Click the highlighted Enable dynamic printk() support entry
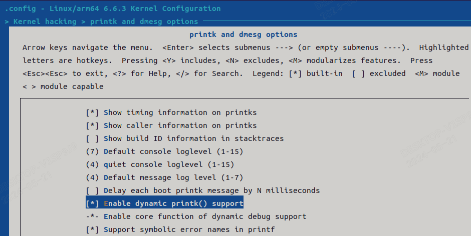 [x=173, y=203]
